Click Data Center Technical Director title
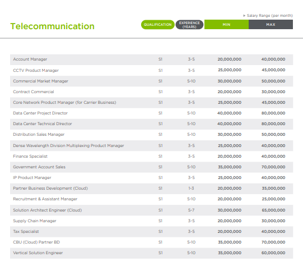The image size is (303, 266). [x=43, y=123]
